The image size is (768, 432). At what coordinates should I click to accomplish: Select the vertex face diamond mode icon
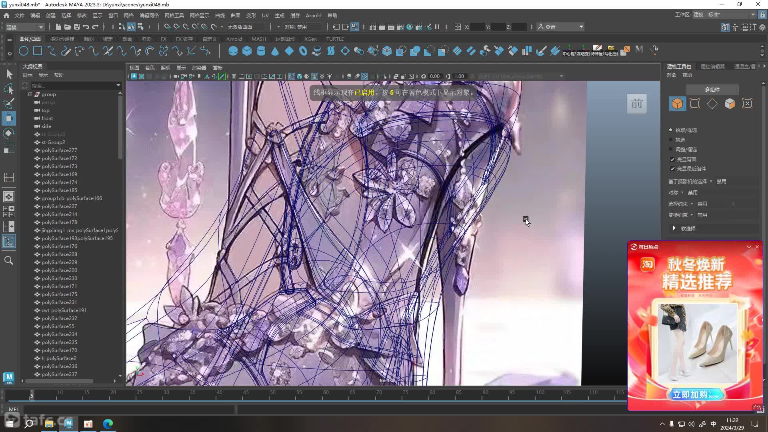click(712, 104)
